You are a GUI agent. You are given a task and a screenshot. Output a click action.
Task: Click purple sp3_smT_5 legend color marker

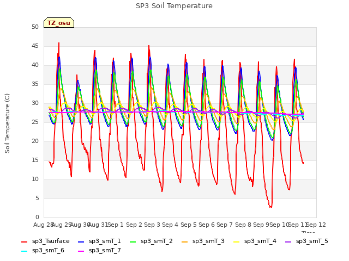pos(288,241)
